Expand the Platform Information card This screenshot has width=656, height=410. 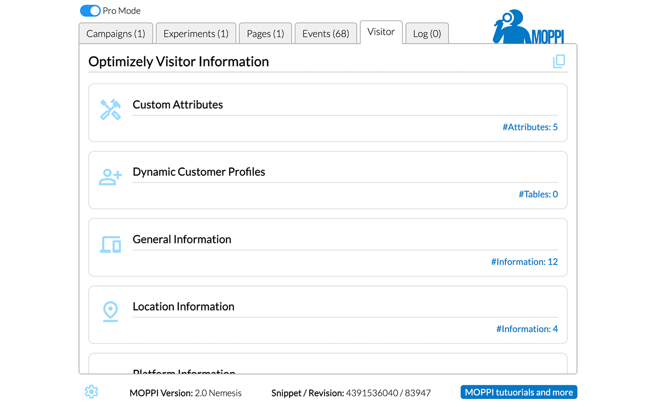click(x=328, y=363)
